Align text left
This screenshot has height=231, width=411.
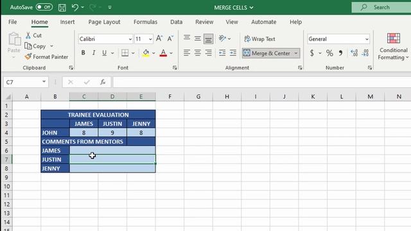tap(187, 53)
